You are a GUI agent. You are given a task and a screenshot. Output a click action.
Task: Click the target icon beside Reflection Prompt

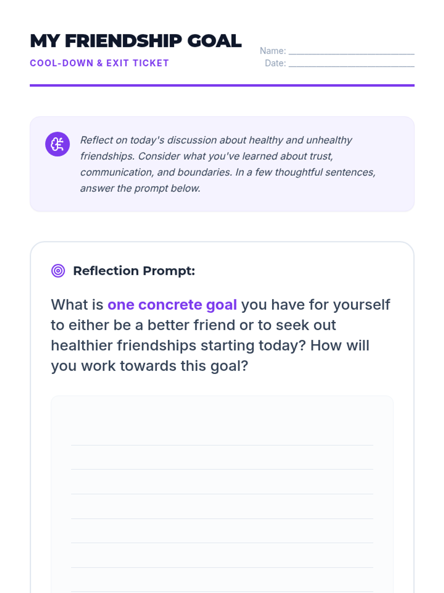(x=58, y=271)
